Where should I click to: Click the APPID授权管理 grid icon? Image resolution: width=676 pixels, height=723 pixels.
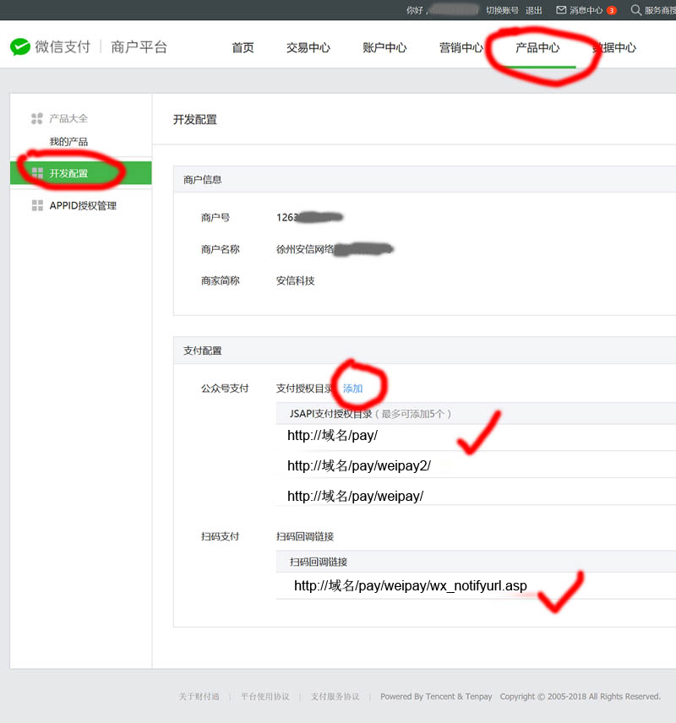[37, 205]
